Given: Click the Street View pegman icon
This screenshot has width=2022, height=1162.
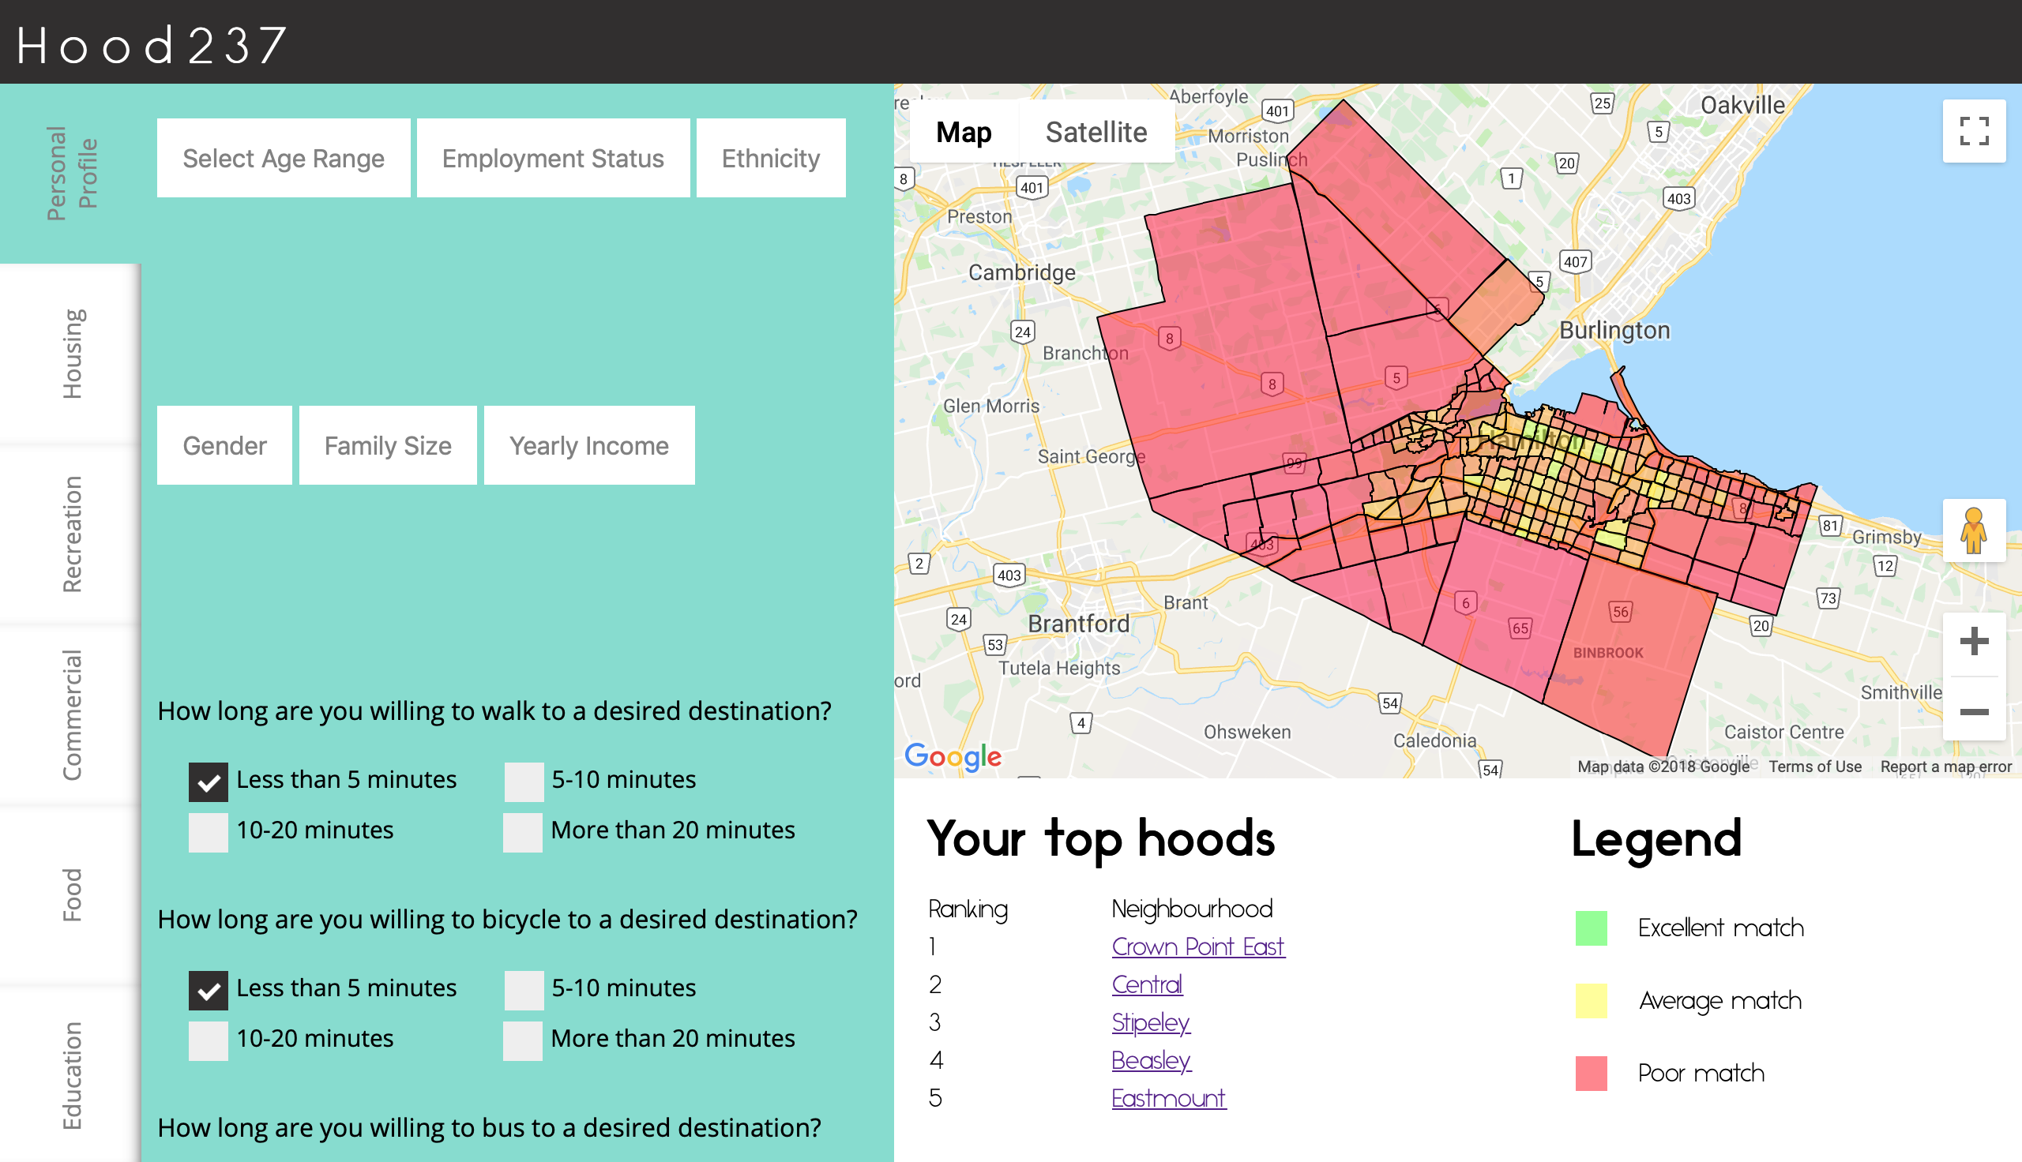Looking at the screenshot, I should point(1973,530).
